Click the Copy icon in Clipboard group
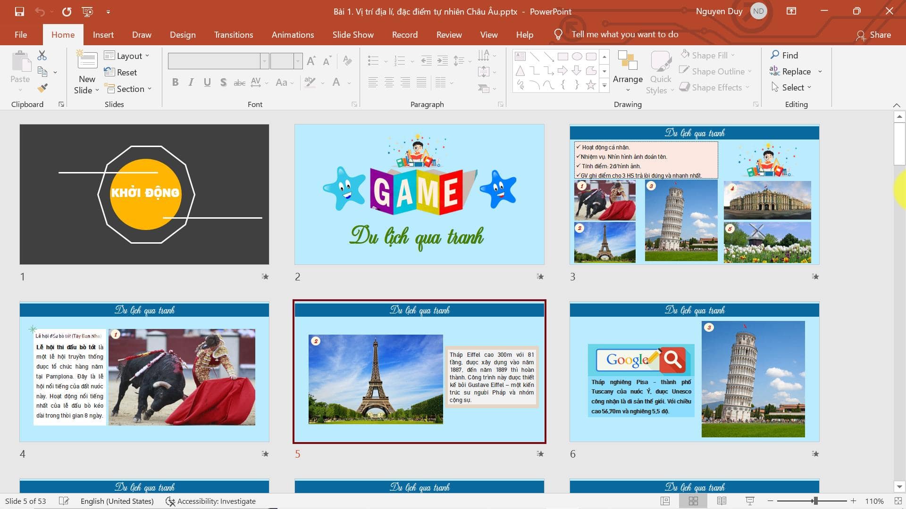This screenshot has width=906, height=509. 42,72
